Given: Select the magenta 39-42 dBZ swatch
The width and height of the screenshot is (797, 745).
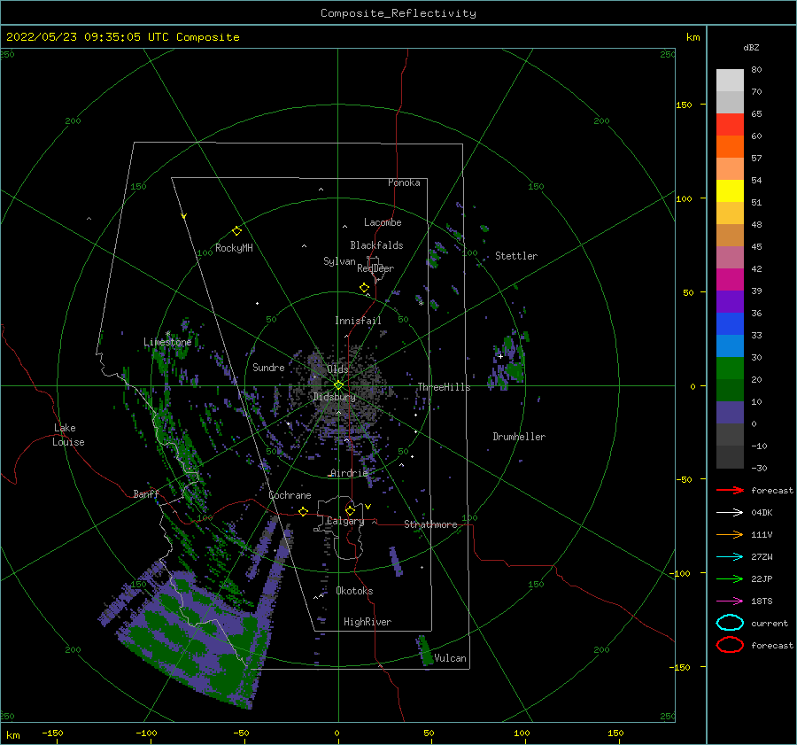Looking at the screenshot, I should coord(730,280).
